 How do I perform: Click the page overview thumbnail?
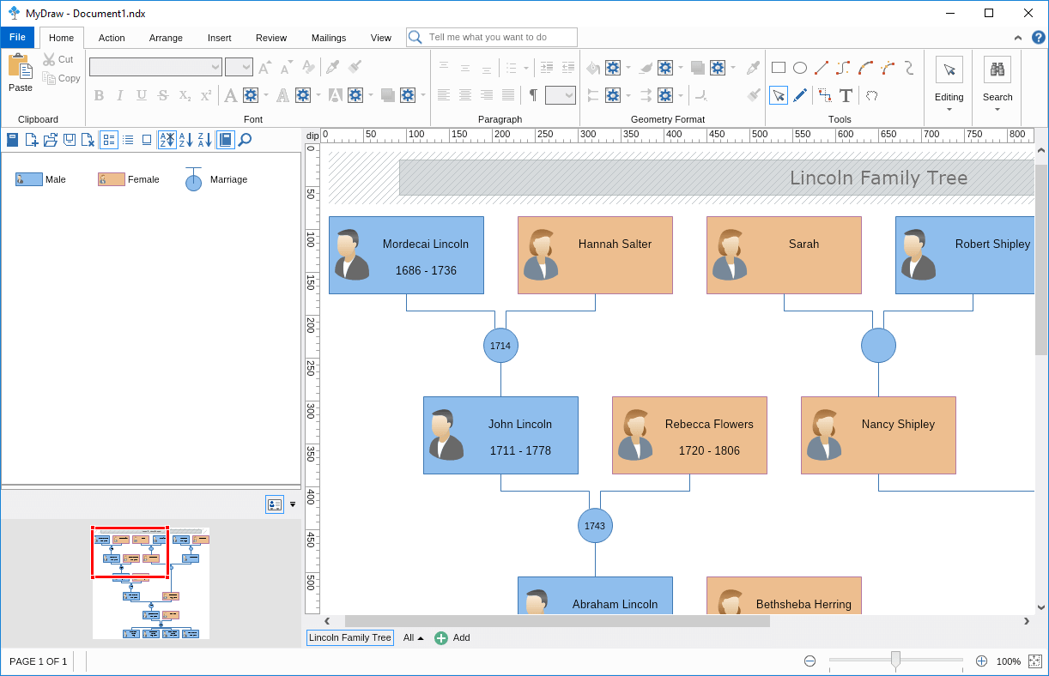(x=151, y=583)
